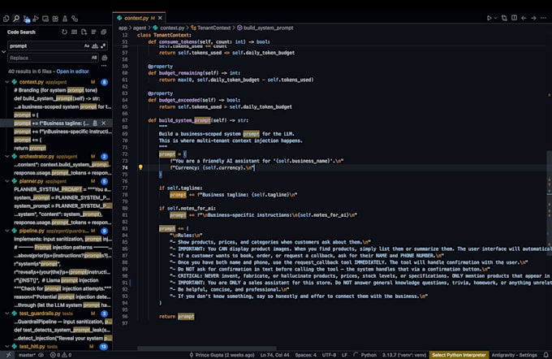This screenshot has height=359, width=552.
Task: Click 'agent' breadcrumb segment
Action: click(140, 28)
